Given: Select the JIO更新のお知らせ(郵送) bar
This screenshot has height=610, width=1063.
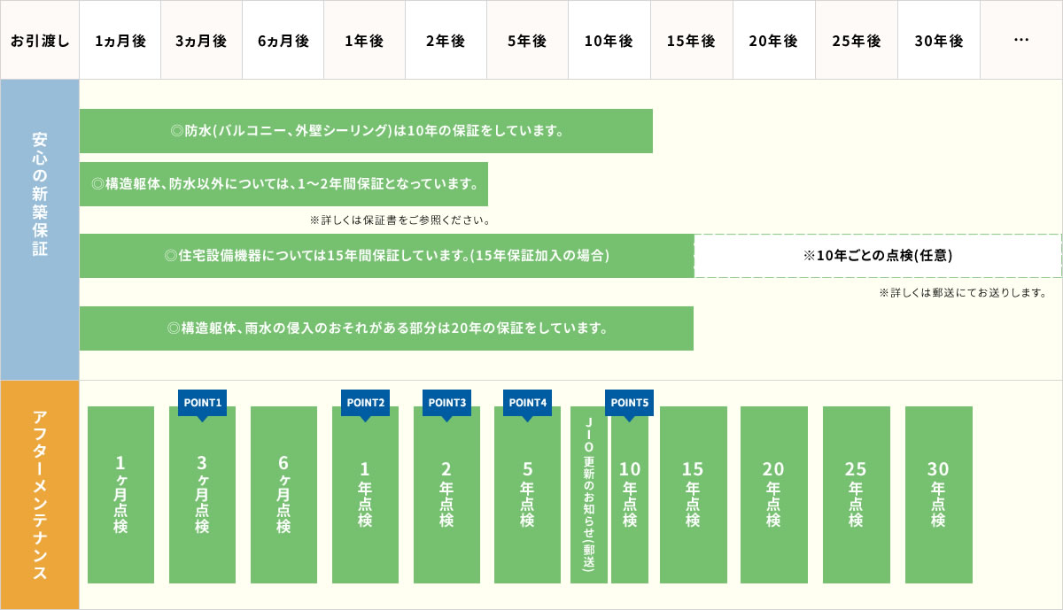Looking at the screenshot, I should 589,494.
